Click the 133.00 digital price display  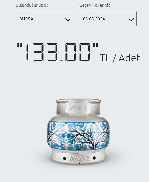(58, 52)
